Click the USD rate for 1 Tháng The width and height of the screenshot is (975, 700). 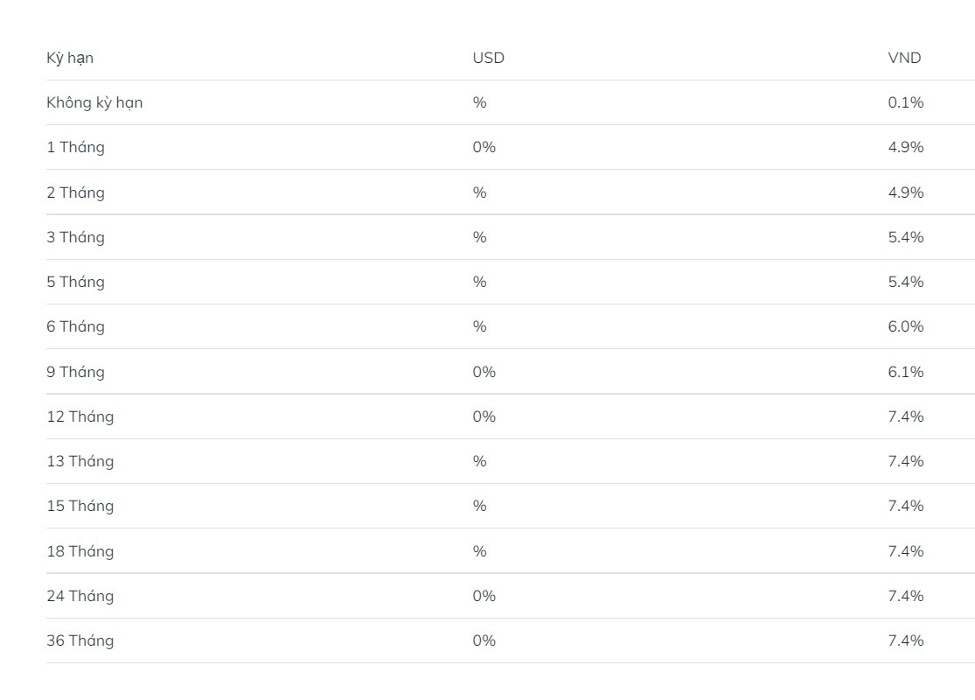484,148
